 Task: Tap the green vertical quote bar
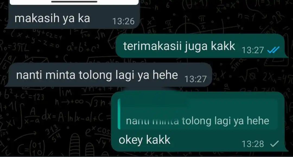coord(119,114)
